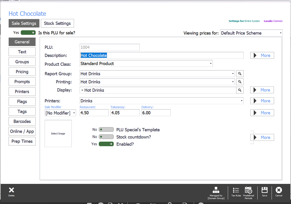This screenshot has width=291, height=204.
Task: Open Sale Modifier dropdown
Action: 60,113
